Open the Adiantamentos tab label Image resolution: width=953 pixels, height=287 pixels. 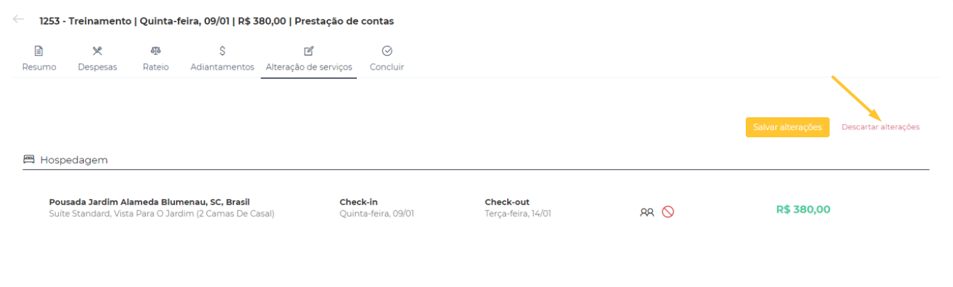point(222,67)
